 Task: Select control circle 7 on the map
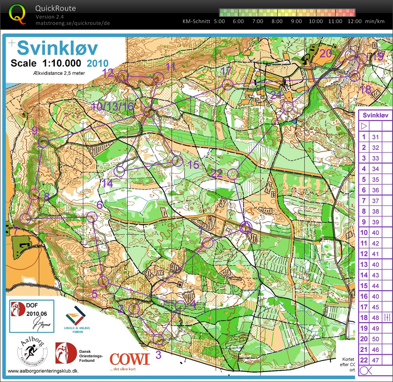coord(26,218)
